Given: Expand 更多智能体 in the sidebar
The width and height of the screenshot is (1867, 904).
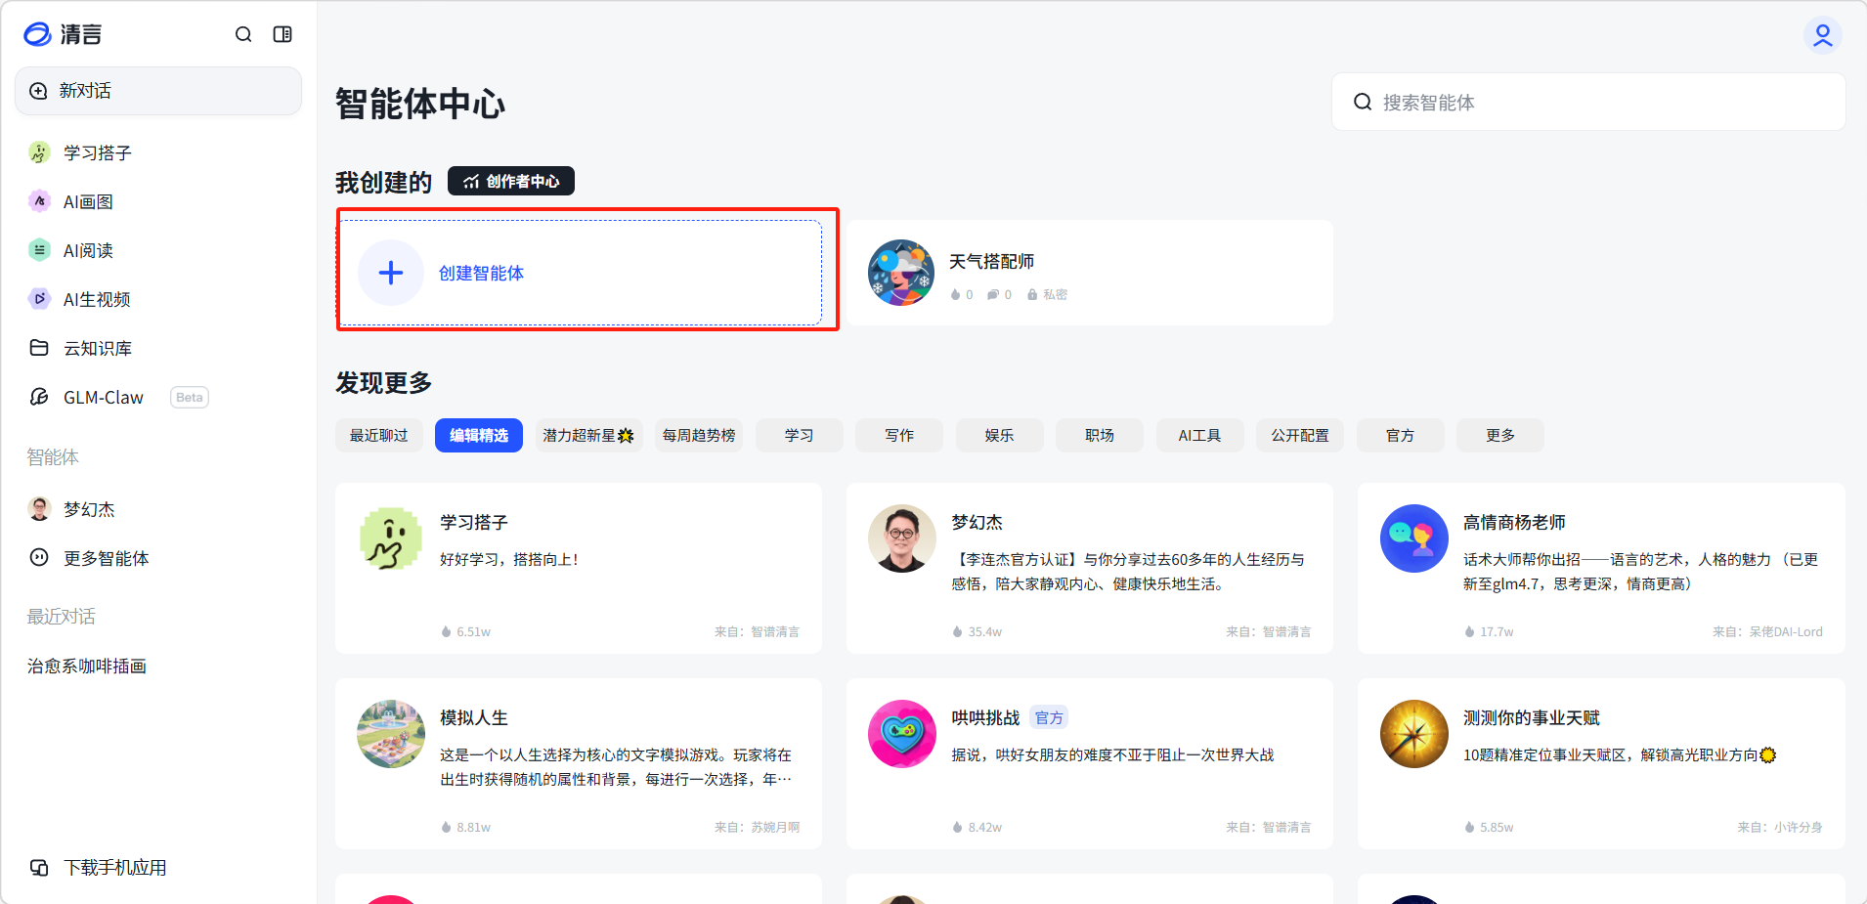Looking at the screenshot, I should (106, 558).
